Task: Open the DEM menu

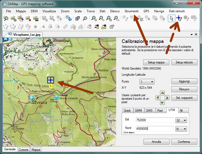Action: tap(34, 11)
